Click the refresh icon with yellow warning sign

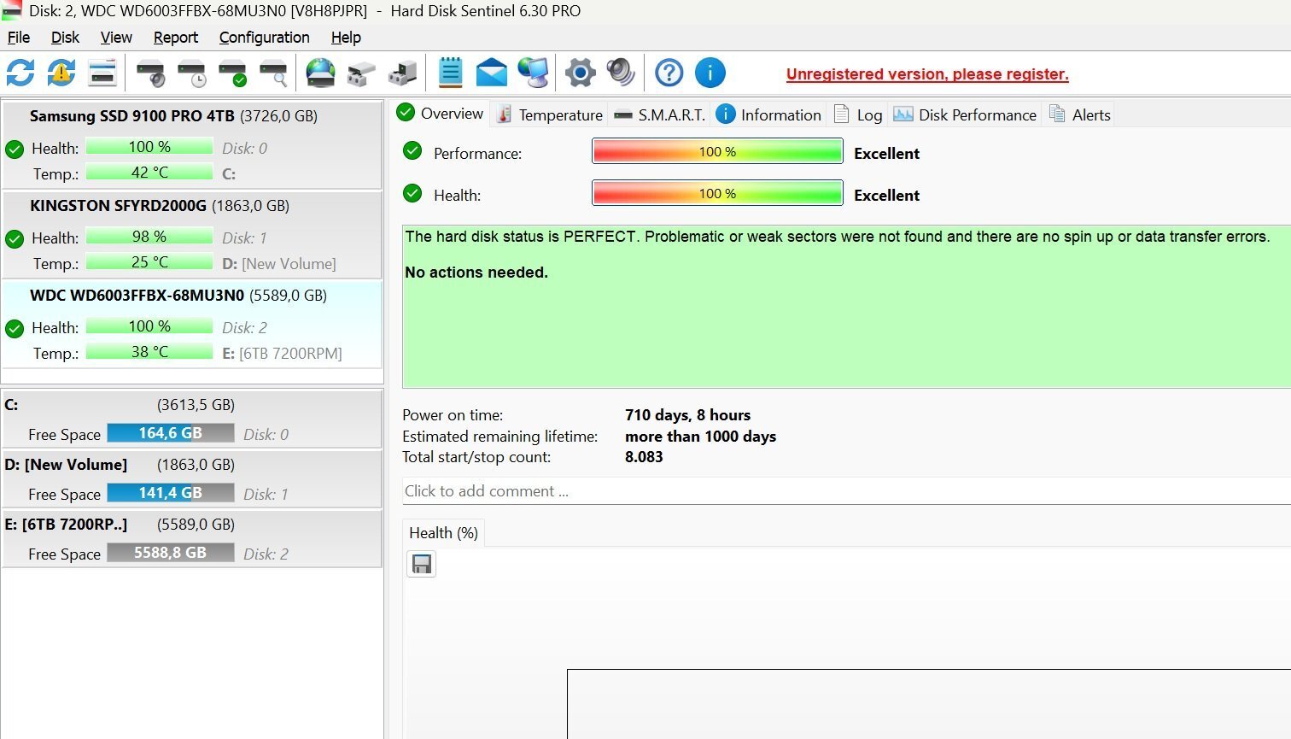coord(61,73)
